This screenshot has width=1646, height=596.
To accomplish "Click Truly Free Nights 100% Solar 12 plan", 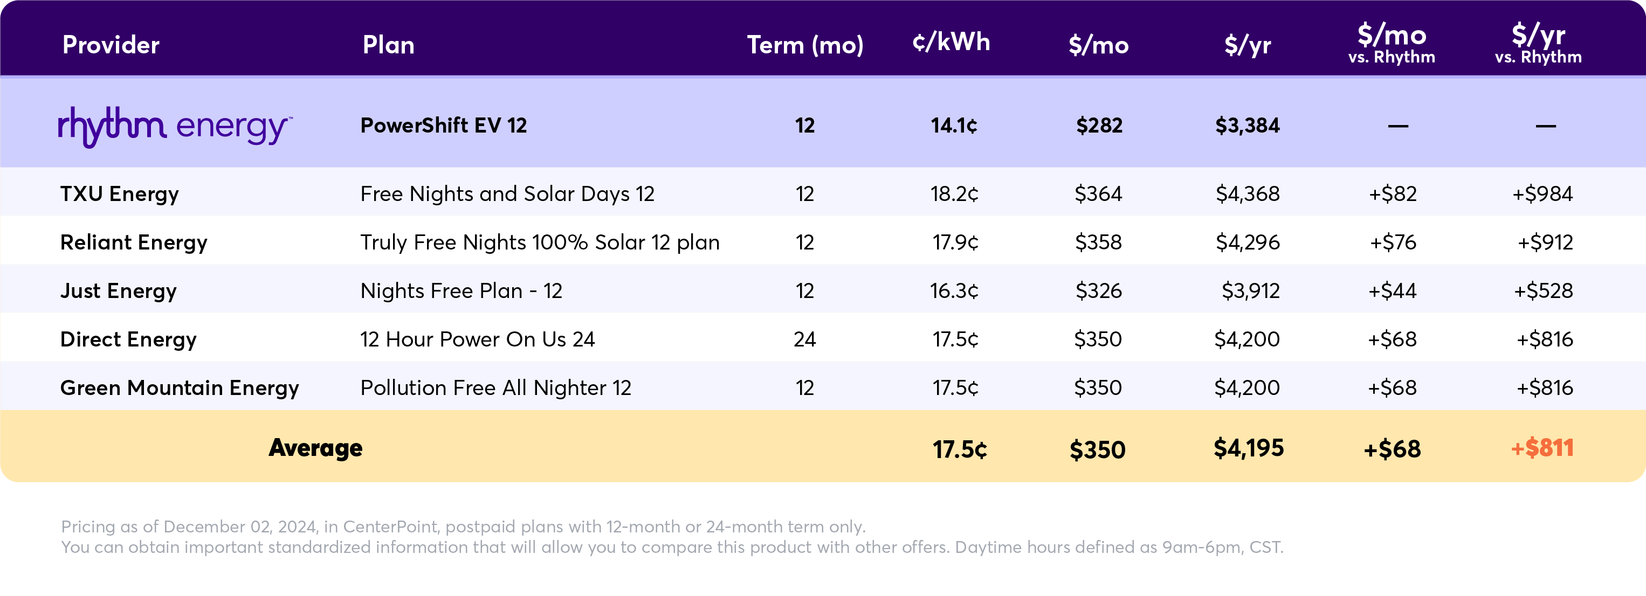I will pyautogui.click(x=539, y=242).
